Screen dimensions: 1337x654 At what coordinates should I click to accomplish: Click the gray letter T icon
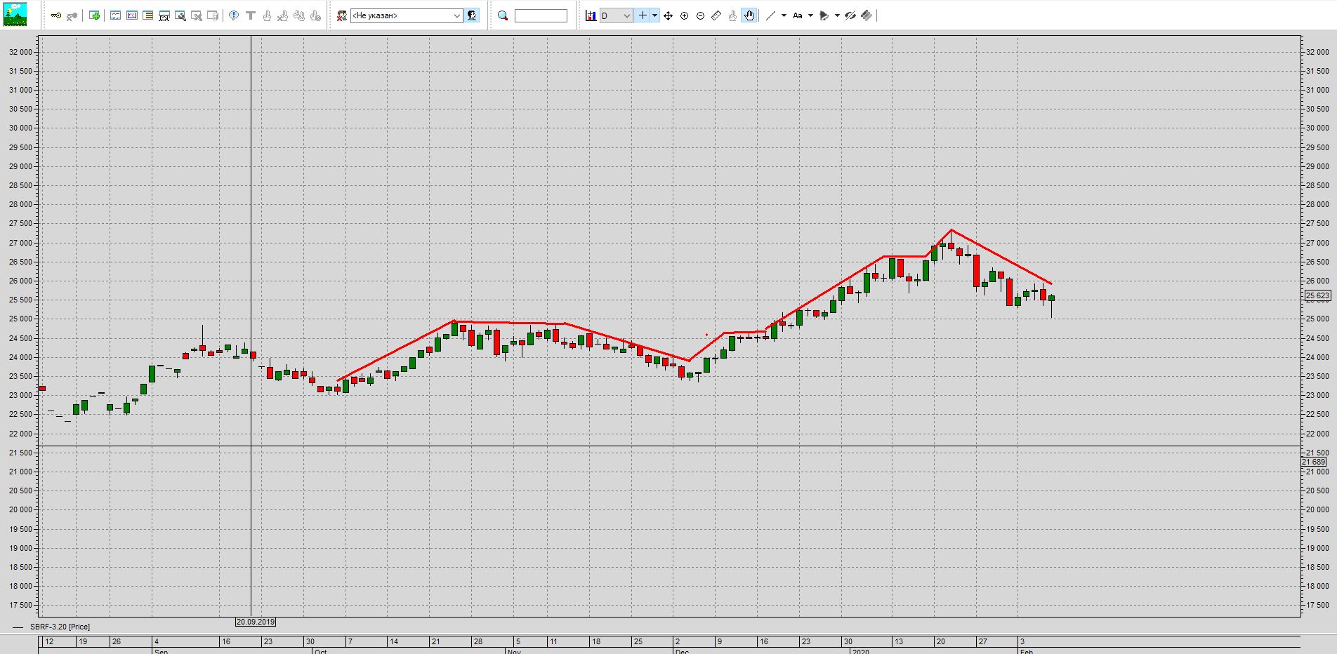[251, 15]
